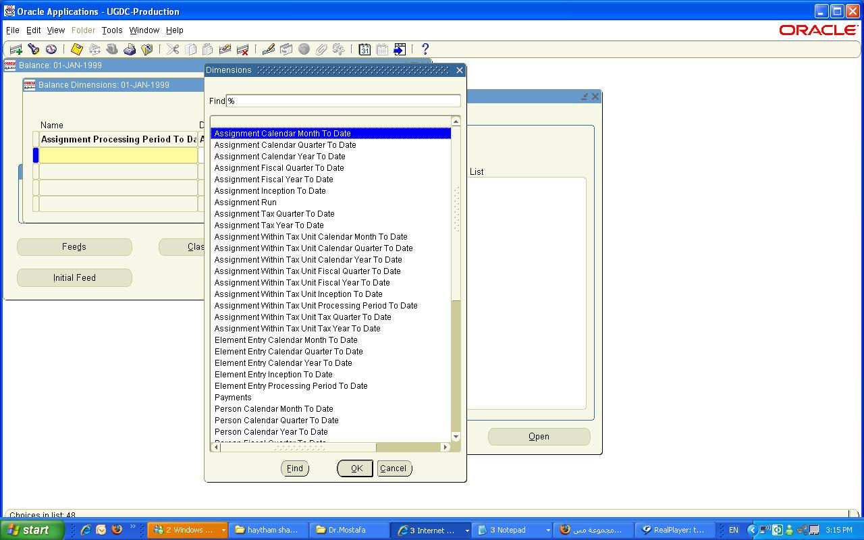Click the Edit Field pencil icon
The width and height of the screenshot is (864, 540).
[x=268, y=49]
